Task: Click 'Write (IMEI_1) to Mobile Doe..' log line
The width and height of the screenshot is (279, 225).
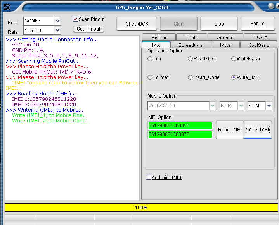Action: click(49, 115)
